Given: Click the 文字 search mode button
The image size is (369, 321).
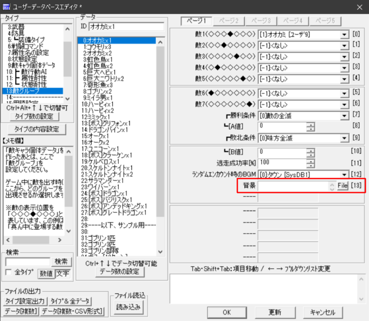Looking at the screenshot, I should pos(62,273).
